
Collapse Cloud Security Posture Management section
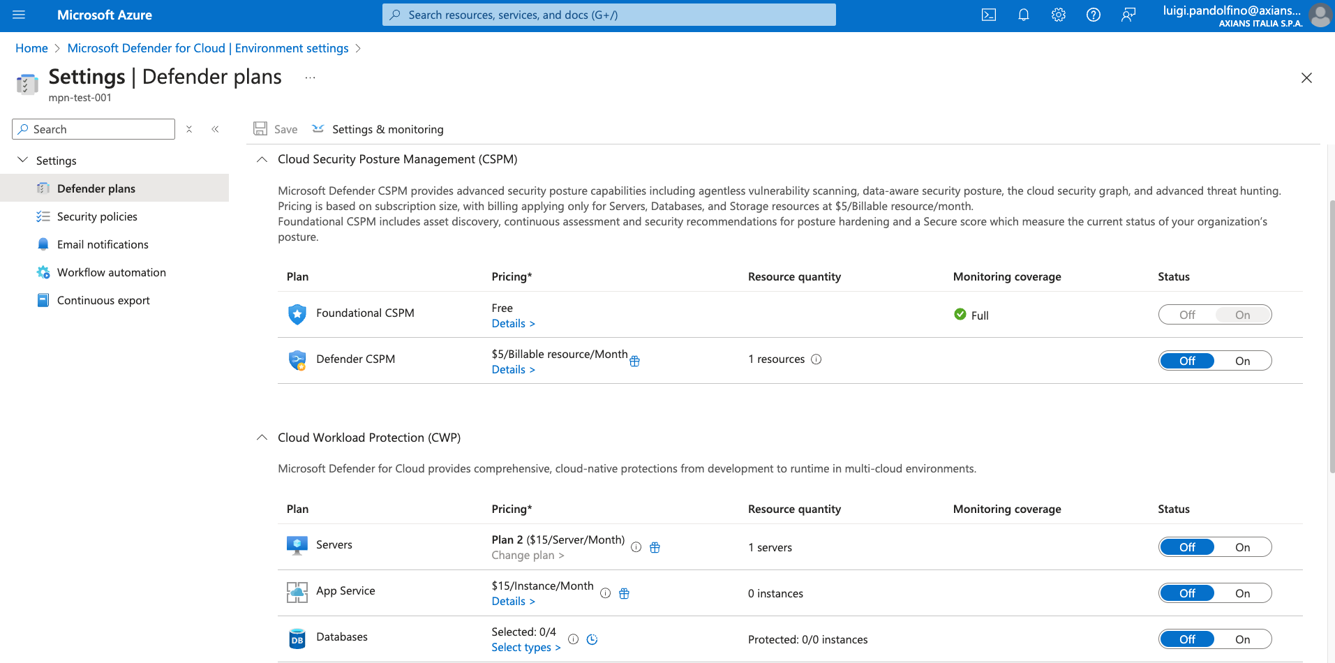click(262, 160)
